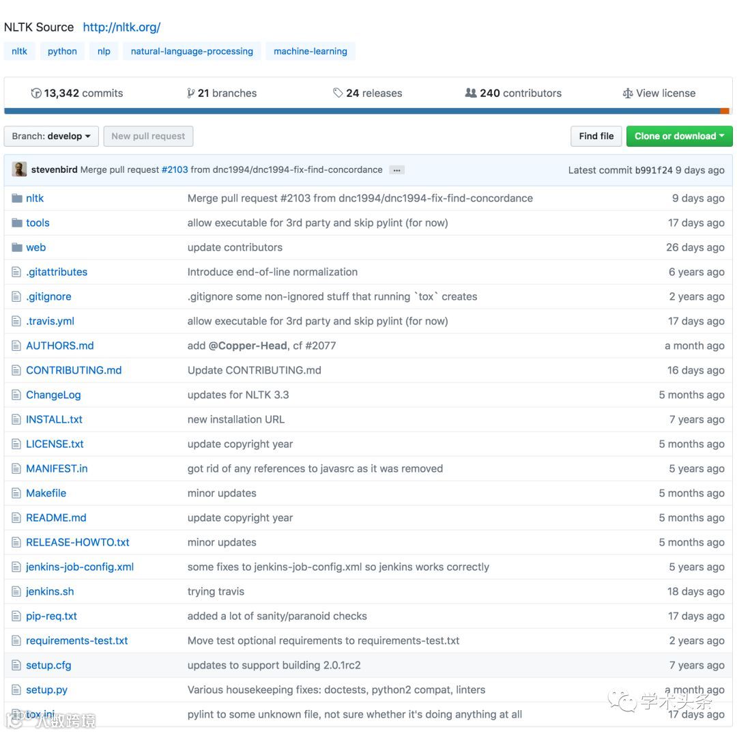Screen dimensions: 737x734
Task: Select the python topic tag
Action: point(62,51)
